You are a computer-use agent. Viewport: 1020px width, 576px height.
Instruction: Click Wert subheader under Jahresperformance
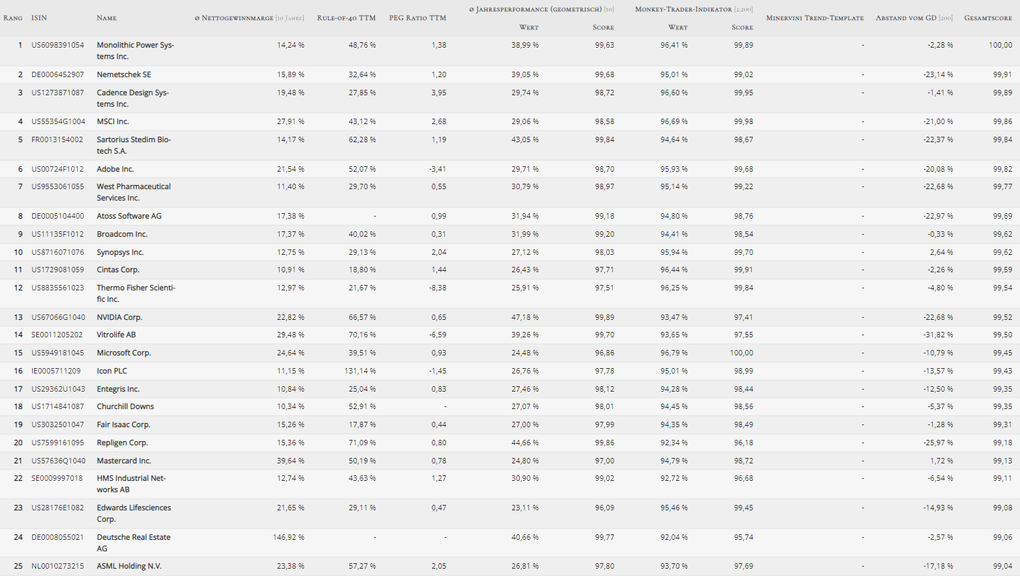click(x=529, y=27)
